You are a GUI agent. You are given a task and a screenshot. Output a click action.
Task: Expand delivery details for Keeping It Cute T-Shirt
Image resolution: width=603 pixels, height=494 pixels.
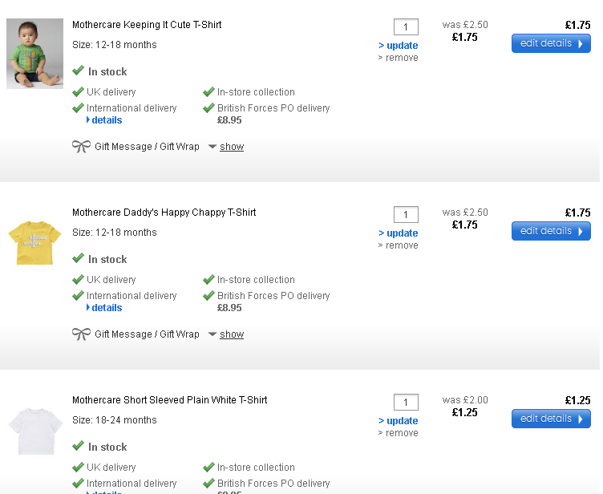pyautogui.click(x=106, y=120)
